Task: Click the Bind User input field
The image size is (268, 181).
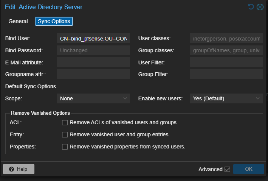Action: (93, 38)
